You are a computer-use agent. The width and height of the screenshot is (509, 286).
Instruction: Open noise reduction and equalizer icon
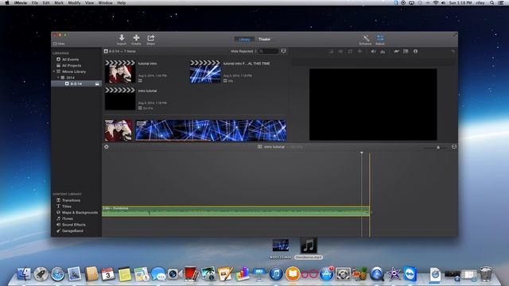tap(383, 51)
